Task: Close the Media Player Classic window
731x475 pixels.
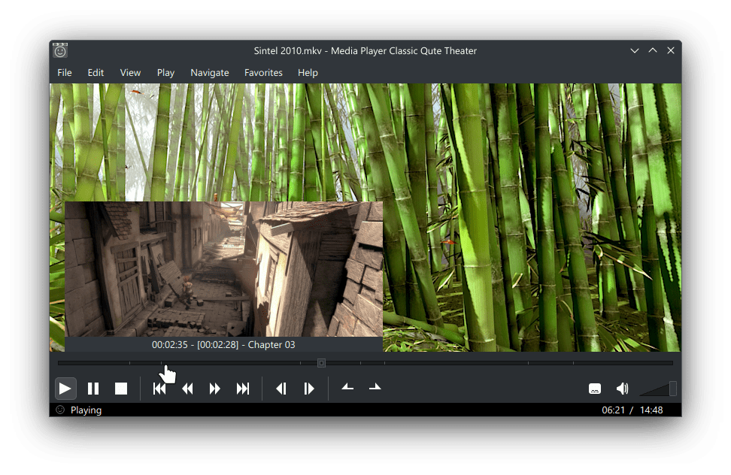Action: point(670,50)
